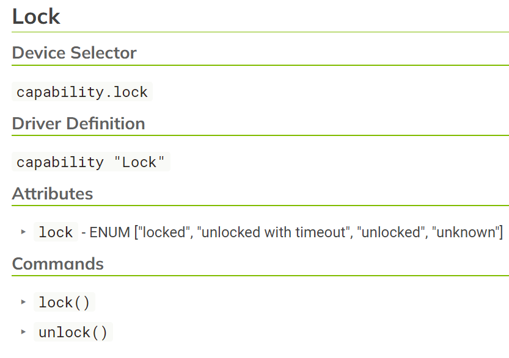Viewport: 509px width, 358px height.
Task: Click the capability.lock code snippet
Action: pos(82,92)
